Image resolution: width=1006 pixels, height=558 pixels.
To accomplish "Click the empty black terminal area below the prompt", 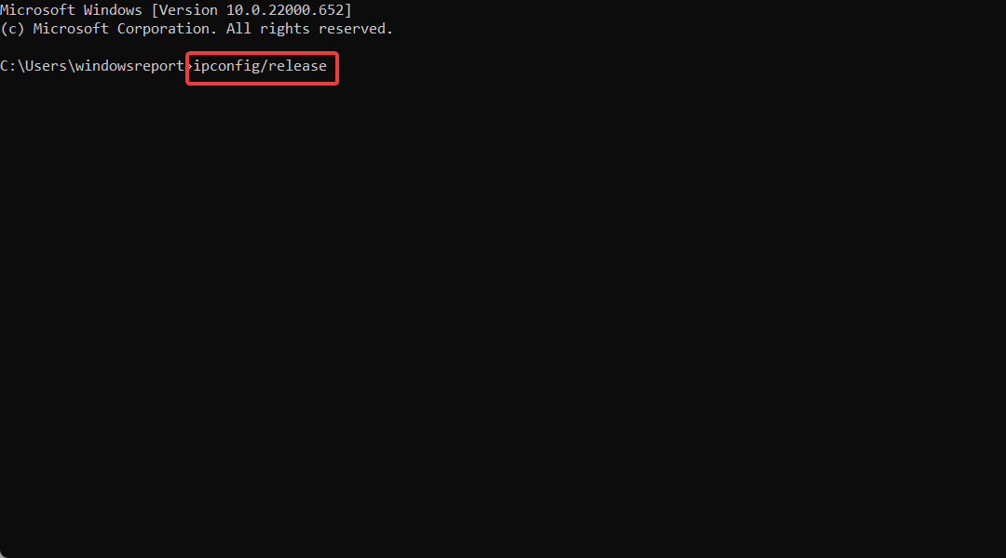I will pos(503,320).
